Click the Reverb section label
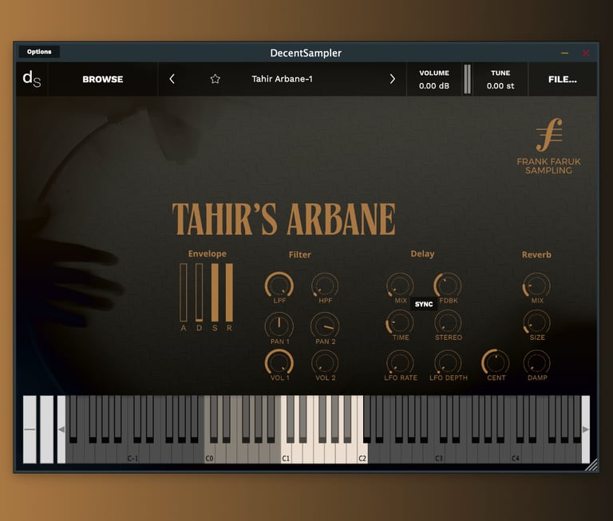This screenshot has width=613, height=521. pyautogui.click(x=536, y=255)
